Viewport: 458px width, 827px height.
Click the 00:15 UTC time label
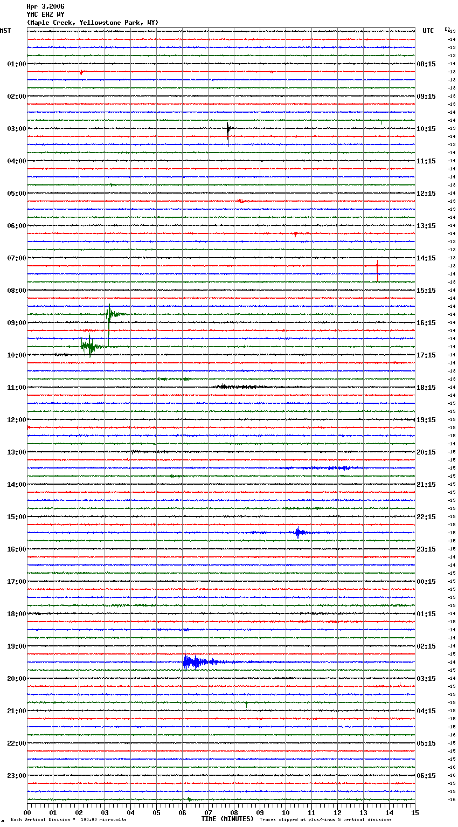point(426,582)
